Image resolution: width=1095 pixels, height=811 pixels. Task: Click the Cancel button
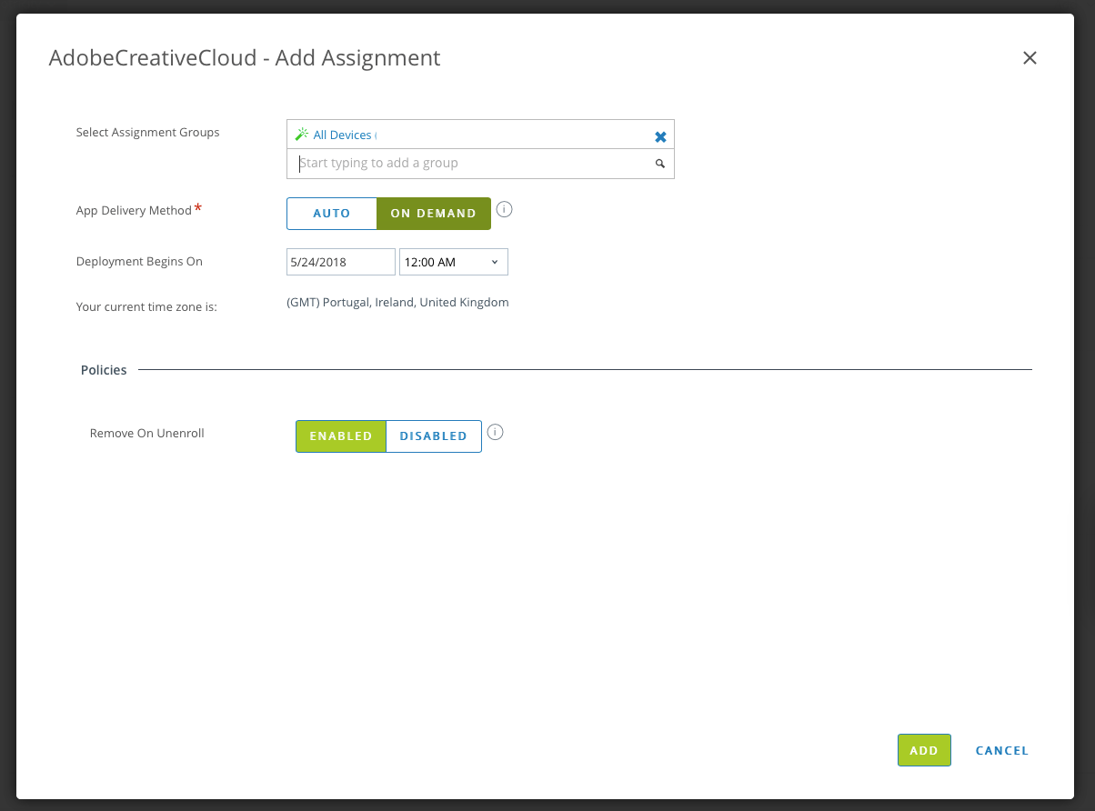(1002, 750)
